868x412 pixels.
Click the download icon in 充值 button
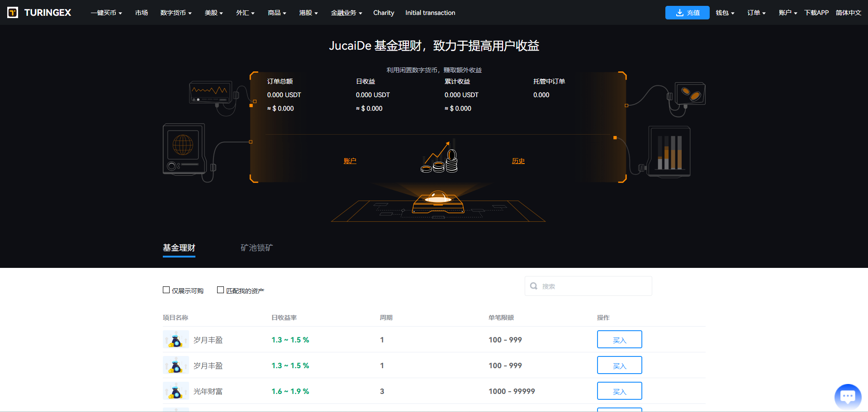pyautogui.click(x=679, y=13)
